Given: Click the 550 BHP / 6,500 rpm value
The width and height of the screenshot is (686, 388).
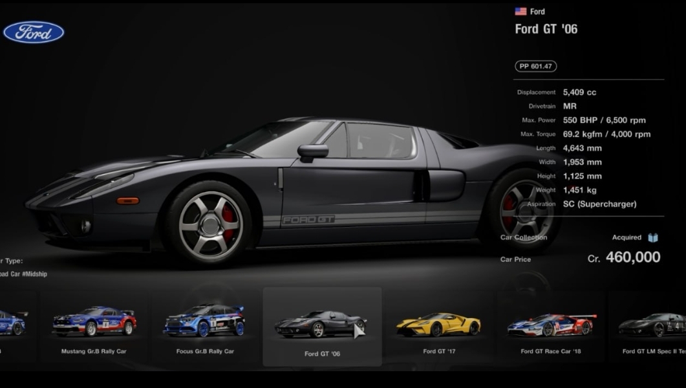Looking at the screenshot, I should (x=604, y=120).
